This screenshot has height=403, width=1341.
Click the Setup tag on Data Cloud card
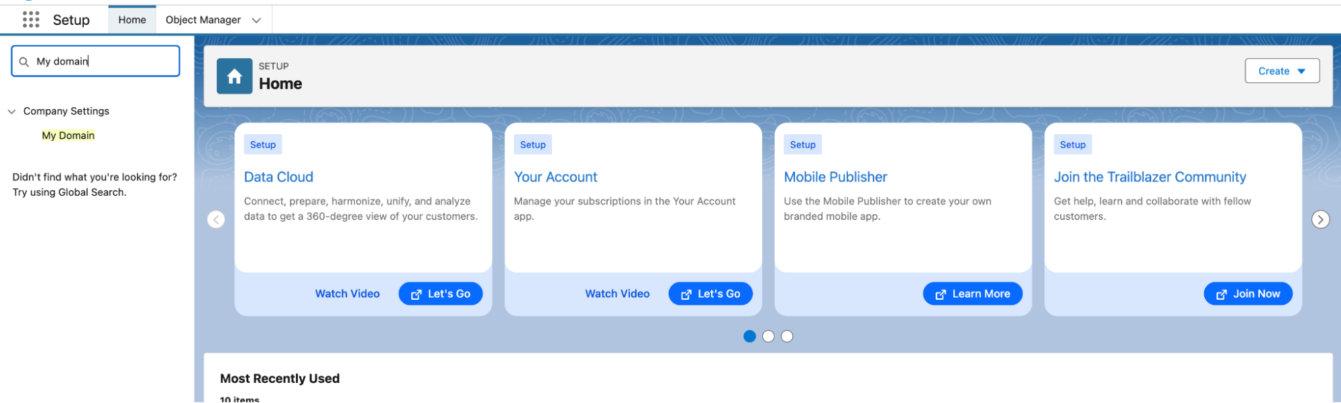pos(263,145)
